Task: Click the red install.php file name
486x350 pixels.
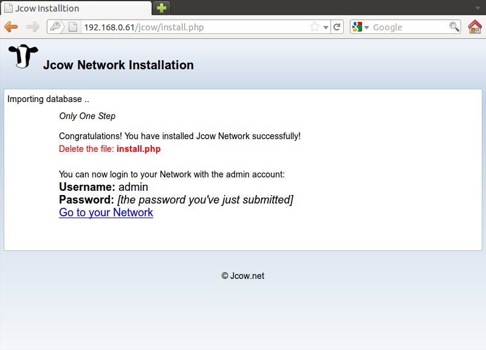Action: coord(139,149)
